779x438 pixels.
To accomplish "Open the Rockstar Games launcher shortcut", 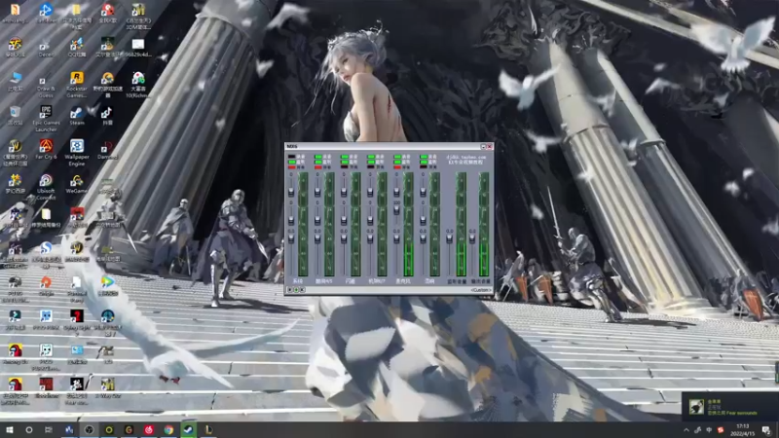I will [x=77, y=85].
